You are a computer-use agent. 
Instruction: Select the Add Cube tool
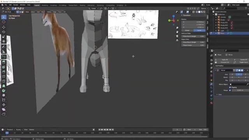[4, 57]
